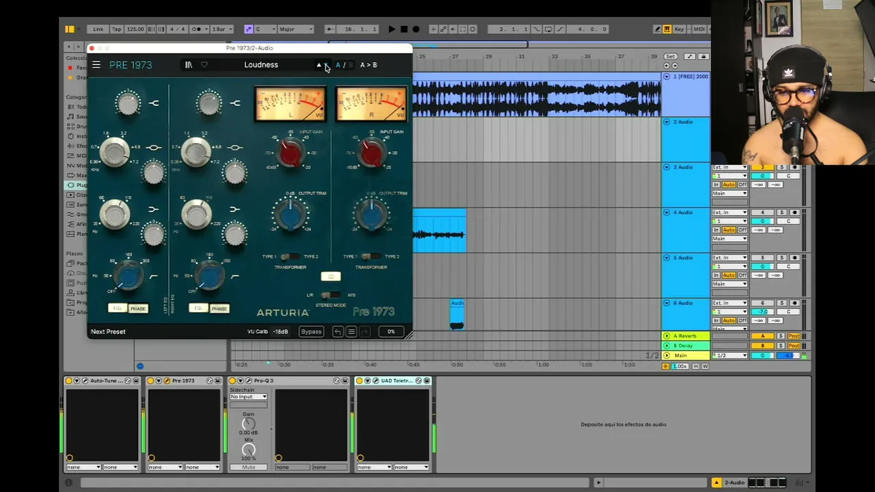The image size is (875, 492).
Task: Click the undo arrow in plugin footer
Action: [x=338, y=331]
